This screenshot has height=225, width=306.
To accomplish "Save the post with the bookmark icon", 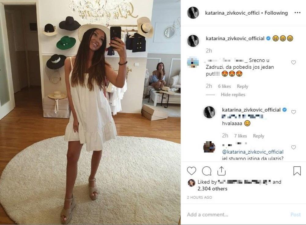I will click(297, 171).
